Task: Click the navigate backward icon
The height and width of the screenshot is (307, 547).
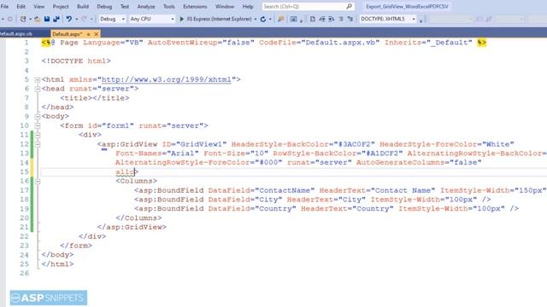Action: (3, 19)
